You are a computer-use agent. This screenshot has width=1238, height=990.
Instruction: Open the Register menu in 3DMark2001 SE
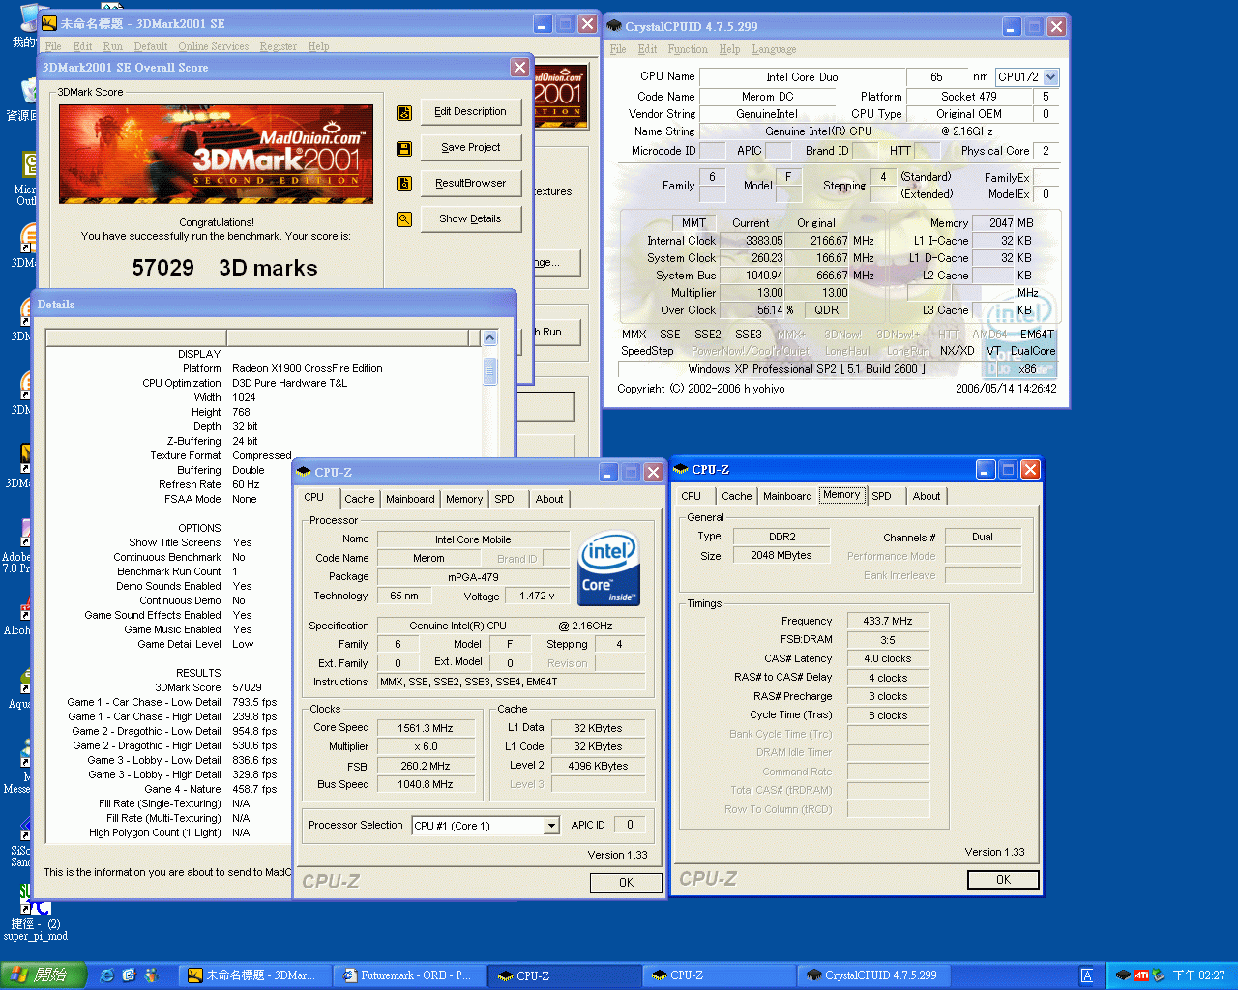tap(279, 46)
